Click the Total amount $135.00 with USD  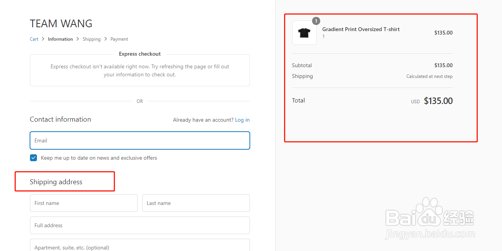pyautogui.click(x=432, y=101)
